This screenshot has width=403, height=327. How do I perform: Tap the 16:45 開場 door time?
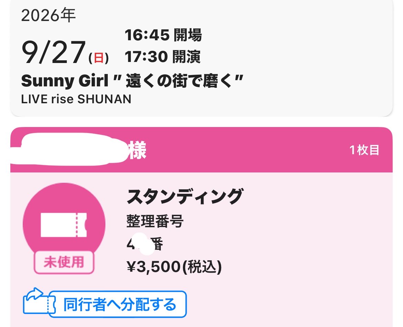click(x=163, y=35)
